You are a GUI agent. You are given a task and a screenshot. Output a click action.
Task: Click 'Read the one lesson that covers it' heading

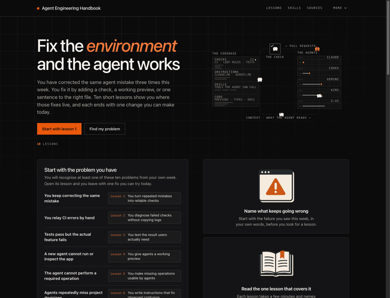tap(276, 289)
